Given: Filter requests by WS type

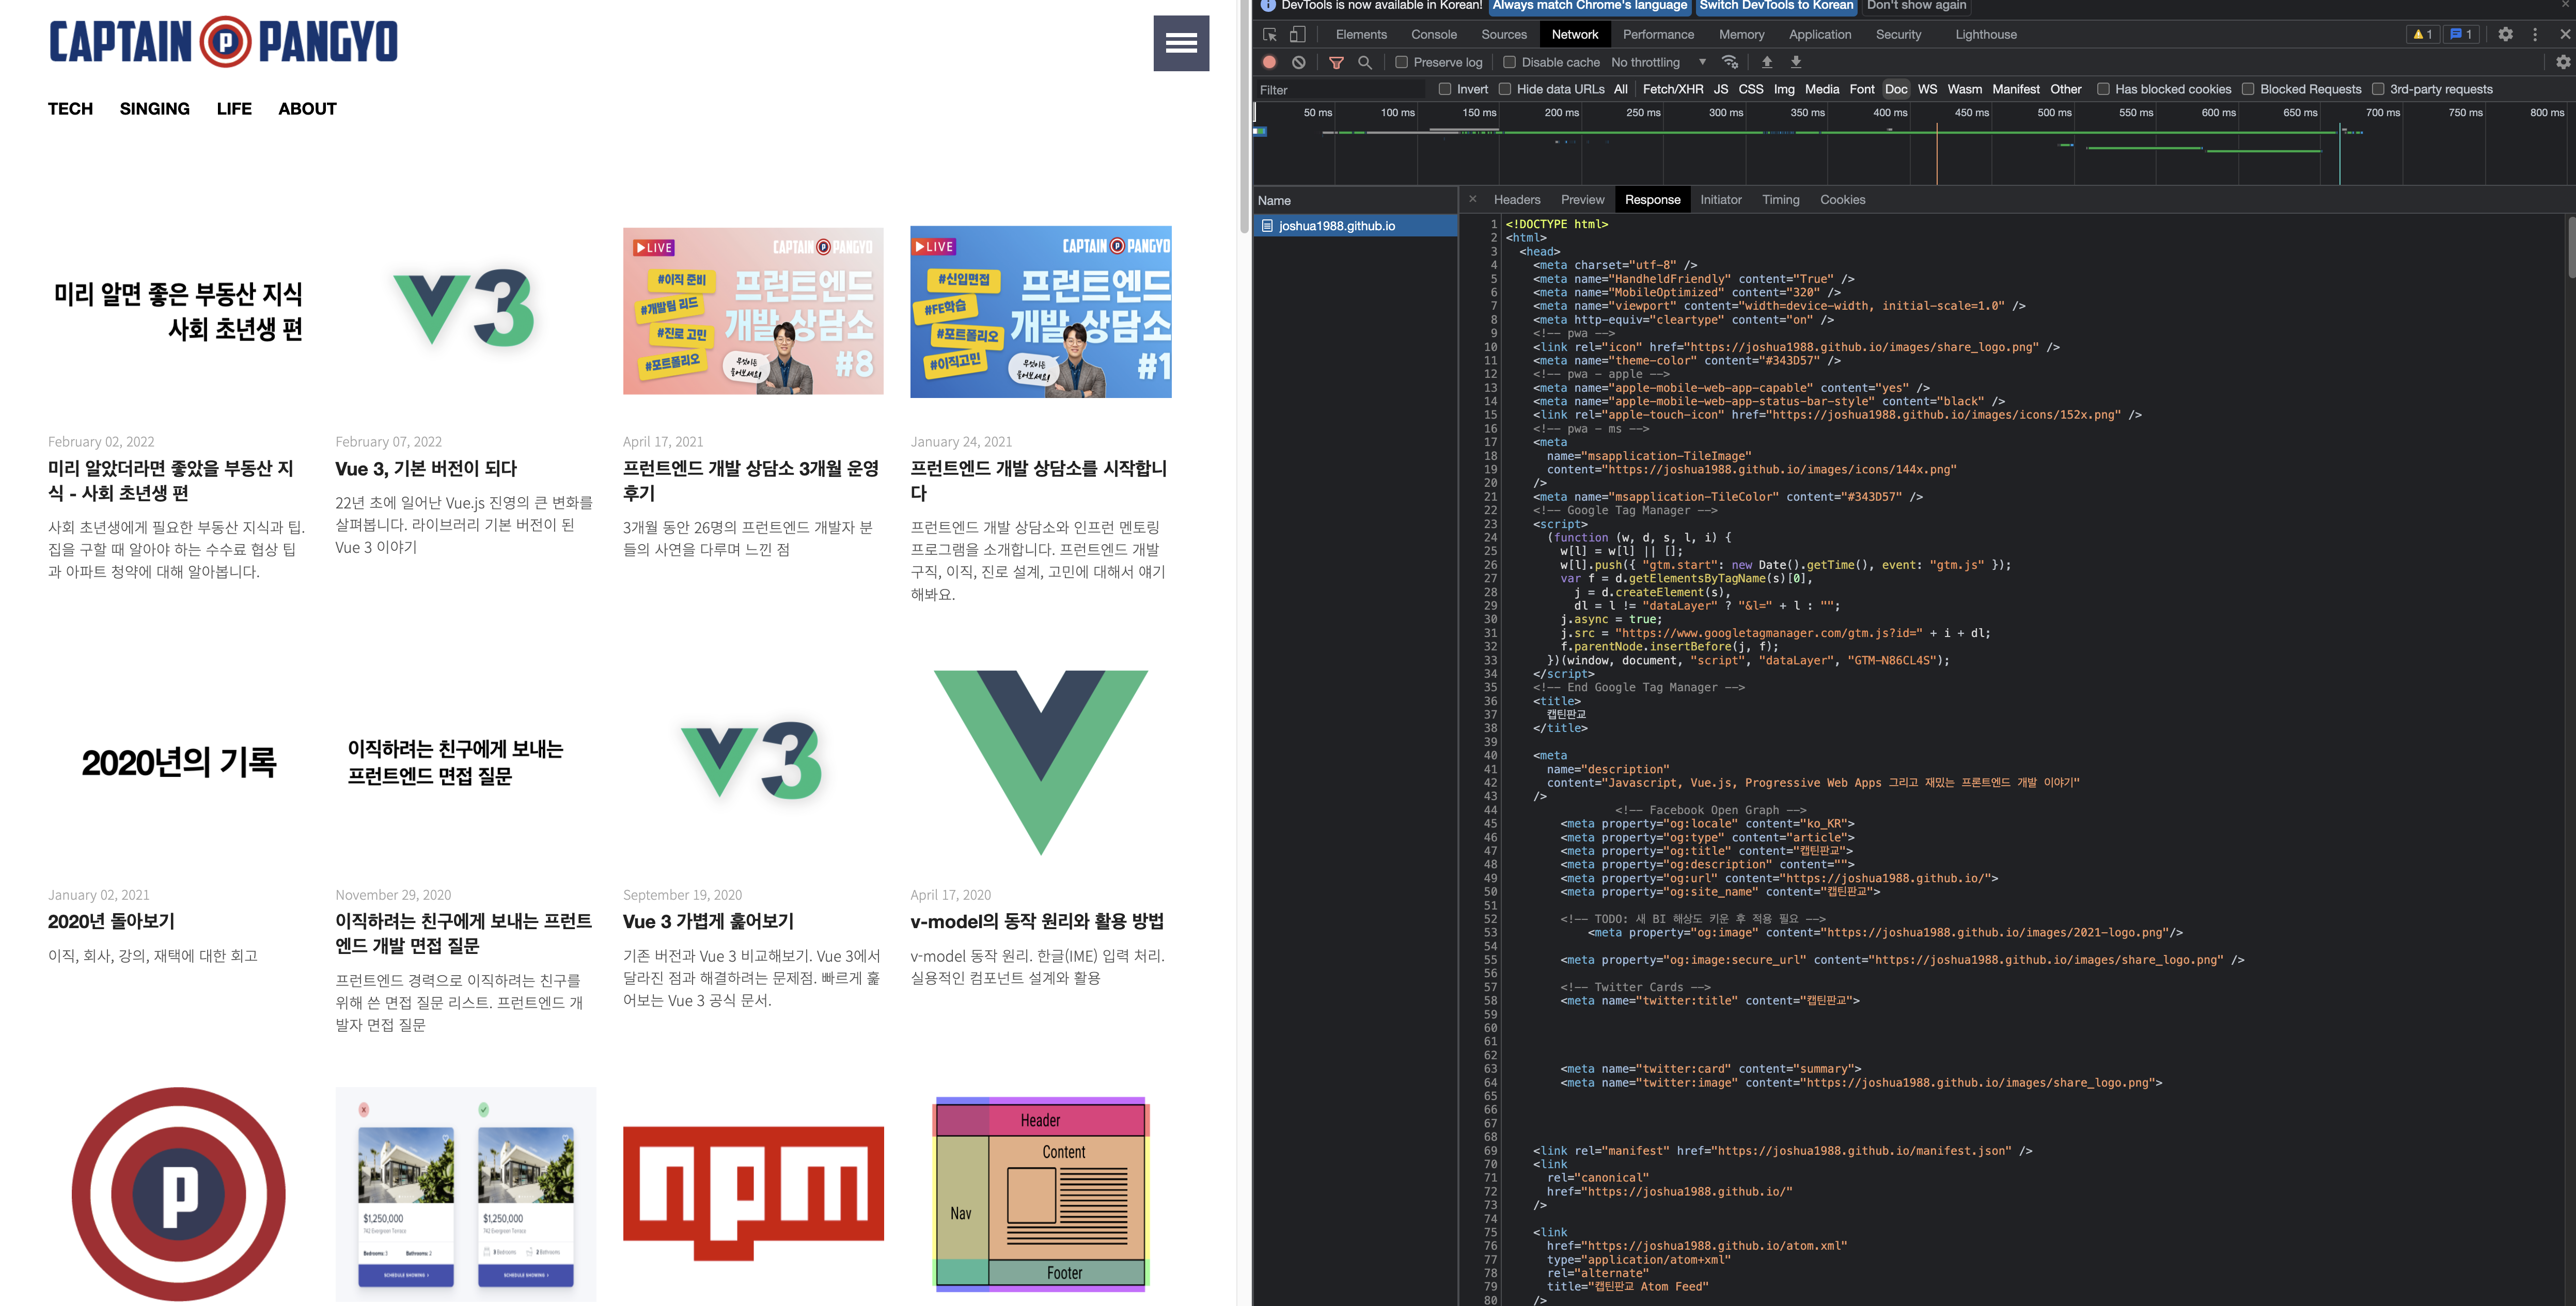Looking at the screenshot, I should point(1927,89).
